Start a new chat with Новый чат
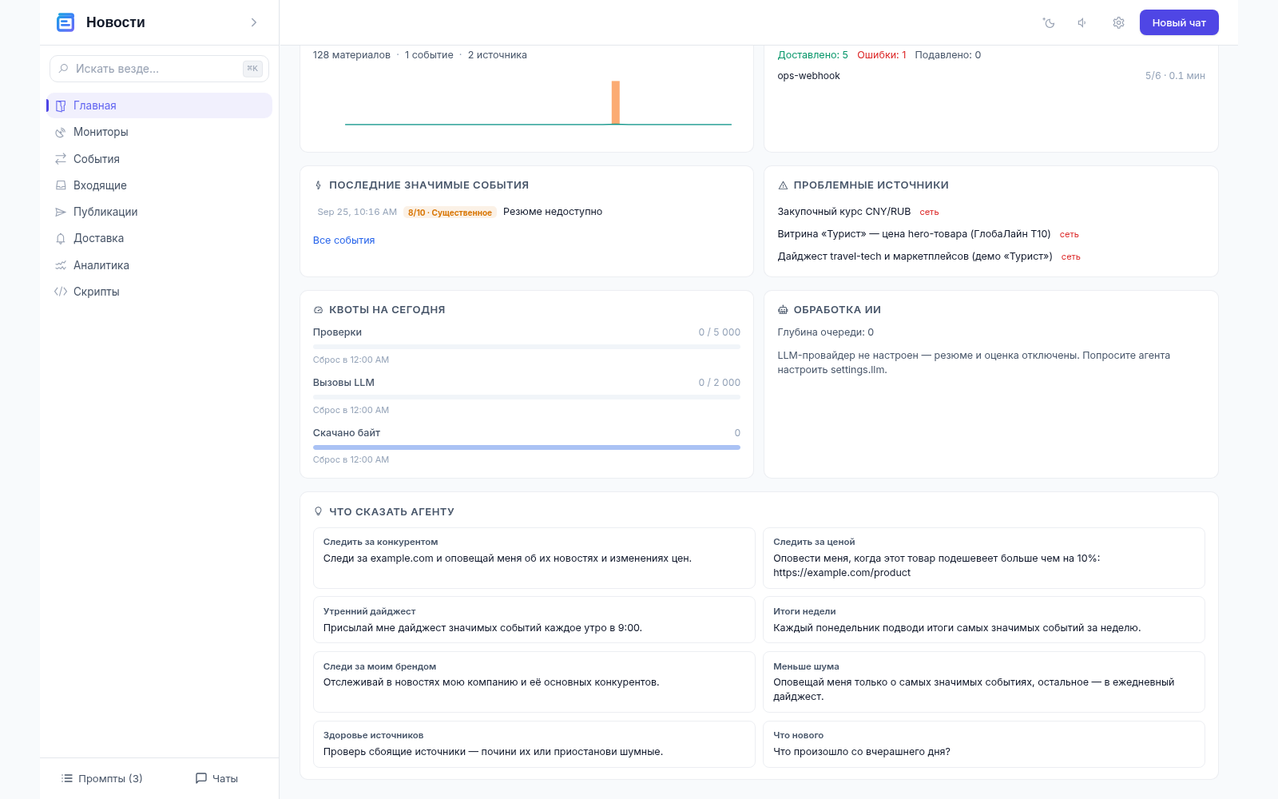This screenshot has width=1278, height=799. 1179,22
